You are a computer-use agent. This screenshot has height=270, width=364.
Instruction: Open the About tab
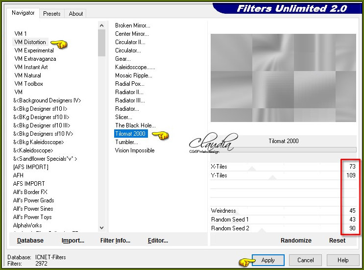[x=75, y=14]
